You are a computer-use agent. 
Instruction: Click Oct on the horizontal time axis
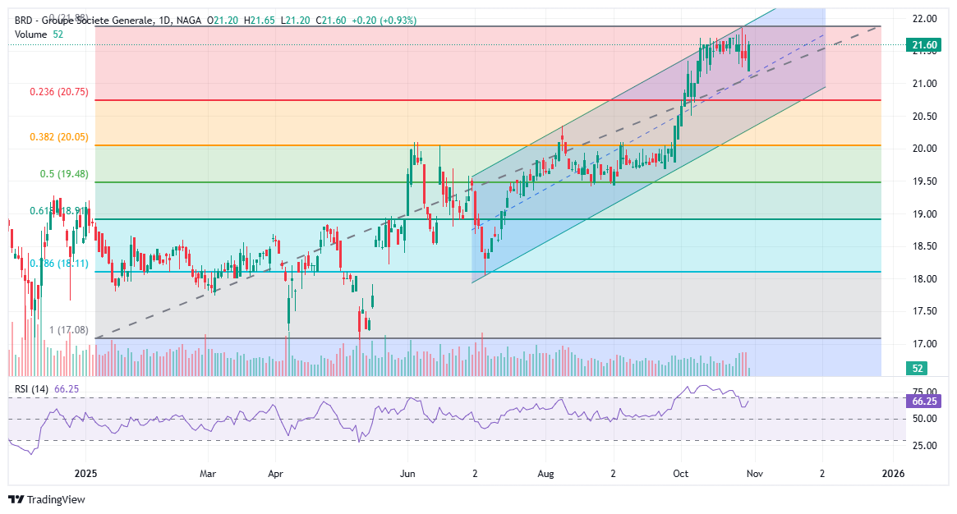(680, 474)
